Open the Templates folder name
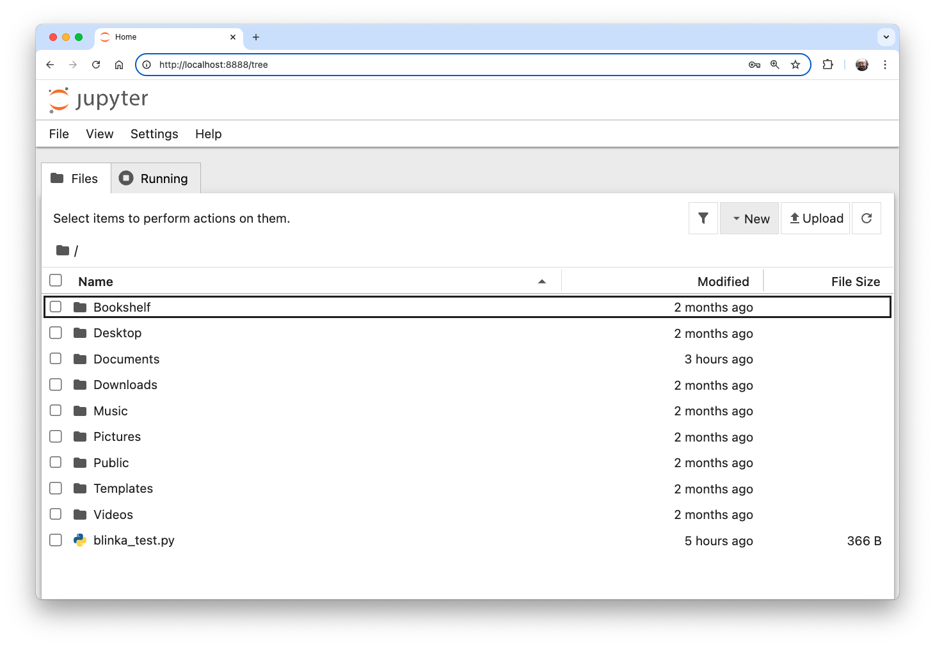 [124, 489]
